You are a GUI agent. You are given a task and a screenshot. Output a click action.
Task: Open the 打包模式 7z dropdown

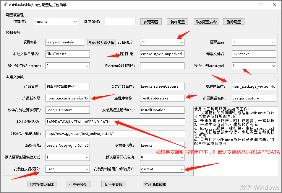click(x=162, y=42)
